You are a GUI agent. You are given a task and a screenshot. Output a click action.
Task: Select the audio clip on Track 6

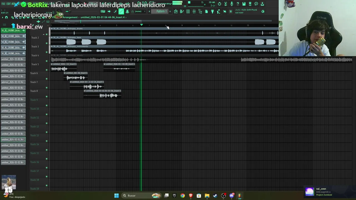76,76
